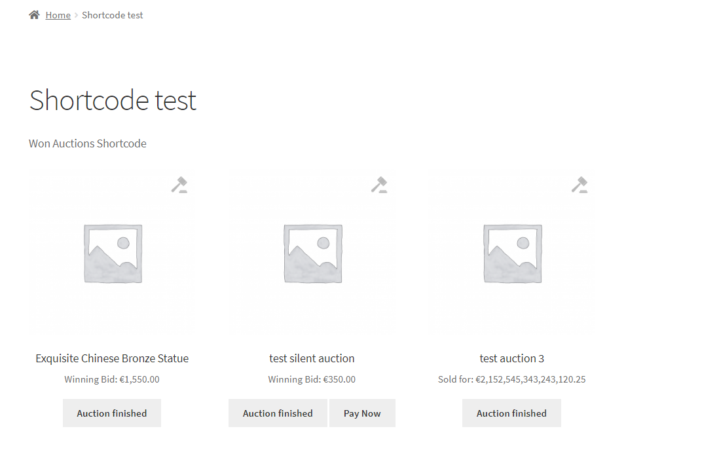719x471 pixels.
Task: Click Auction finished under Chinese Bronze Statue
Action: click(112, 413)
